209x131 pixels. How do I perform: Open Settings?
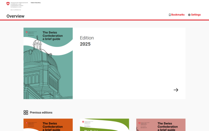click(194, 15)
